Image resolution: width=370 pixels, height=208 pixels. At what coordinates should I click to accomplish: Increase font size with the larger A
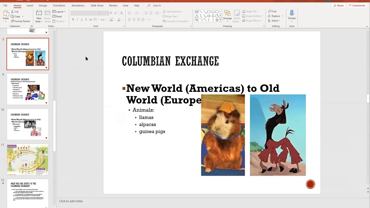pos(111,13)
